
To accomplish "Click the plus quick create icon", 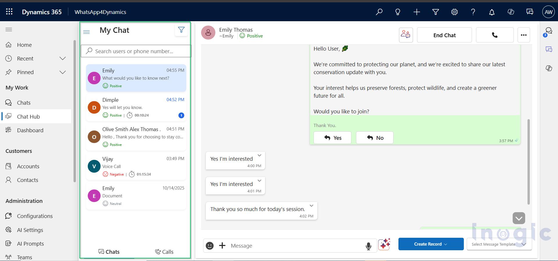I will click(417, 12).
